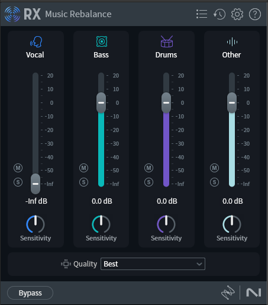This screenshot has height=305, width=268.
Task: Click Sensitivity label under Other knob
Action: pos(232,238)
